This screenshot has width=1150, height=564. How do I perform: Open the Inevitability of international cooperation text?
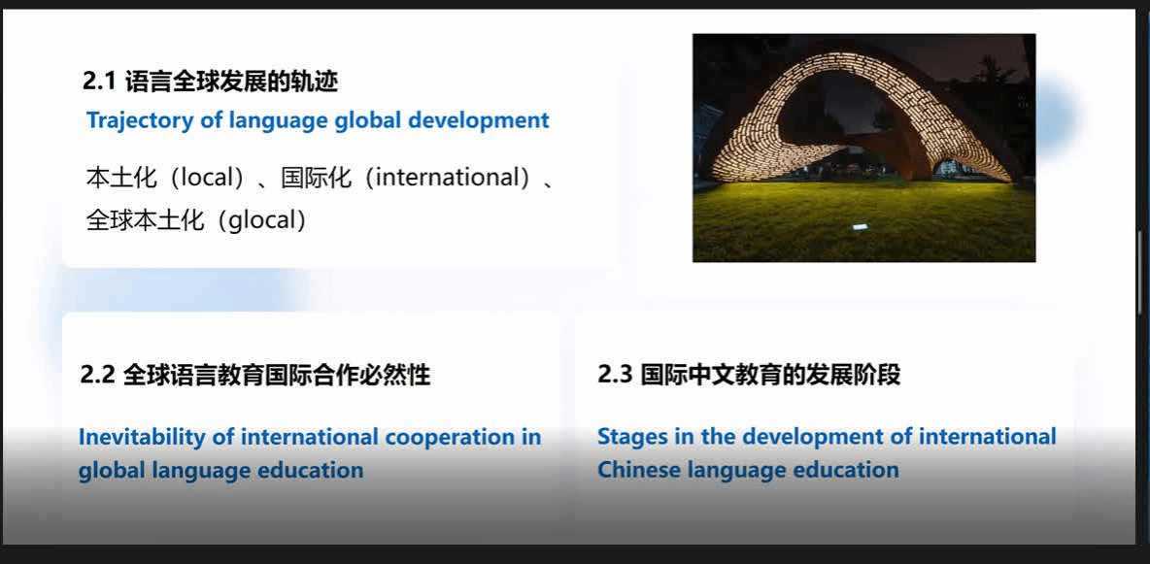[x=309, y=437]
